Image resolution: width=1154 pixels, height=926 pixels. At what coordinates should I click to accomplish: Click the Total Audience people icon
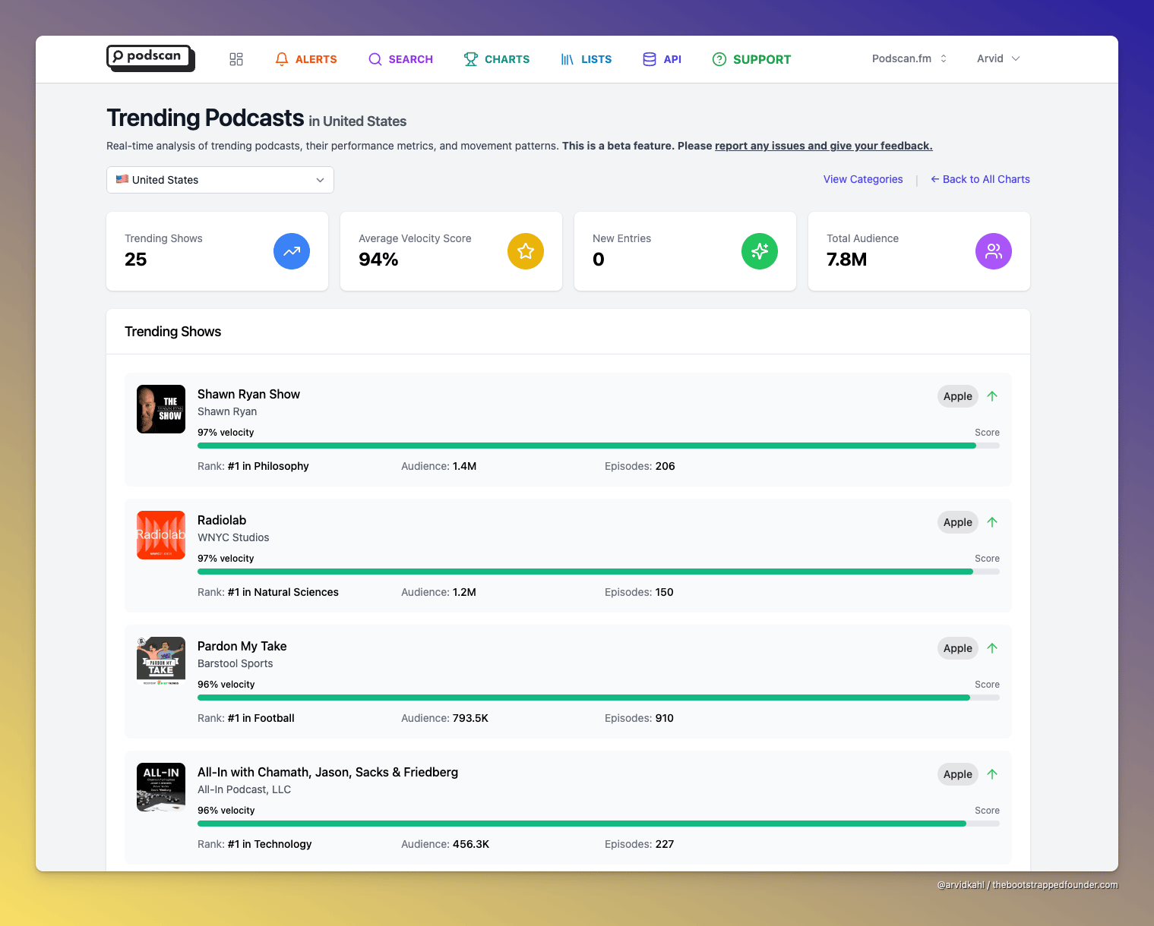click(x=994, y=251)
